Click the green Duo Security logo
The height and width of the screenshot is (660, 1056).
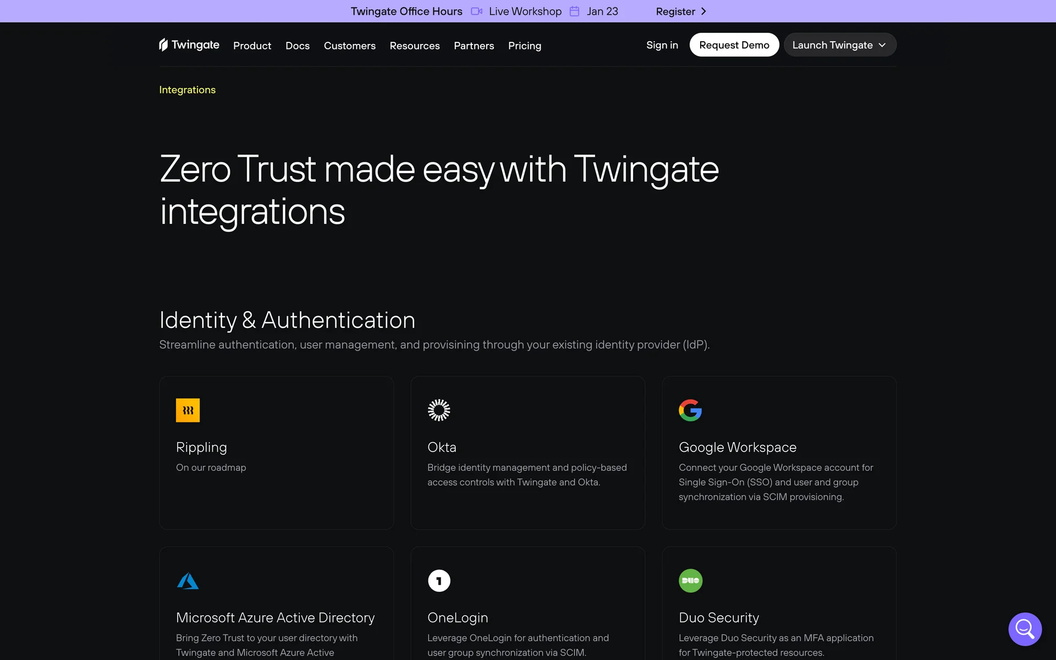tap(690, 581)
